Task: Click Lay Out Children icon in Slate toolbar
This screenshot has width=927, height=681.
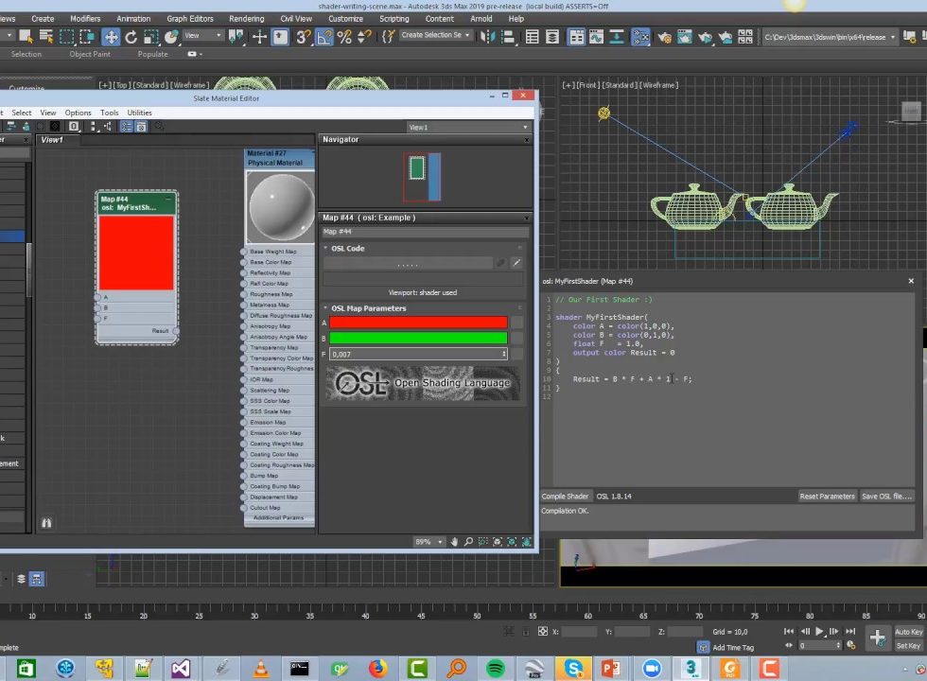Action: pos(108,127)
